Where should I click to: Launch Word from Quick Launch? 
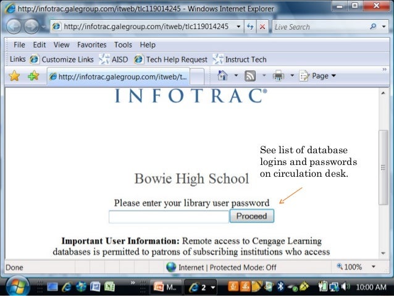(95, 287)
